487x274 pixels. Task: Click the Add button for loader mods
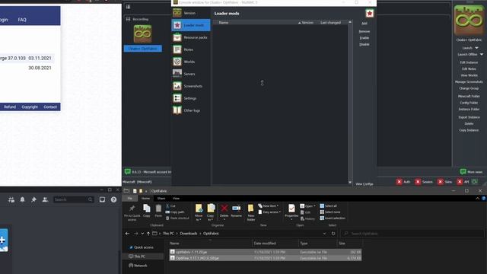pyautogui.click(x=364, y=24)
